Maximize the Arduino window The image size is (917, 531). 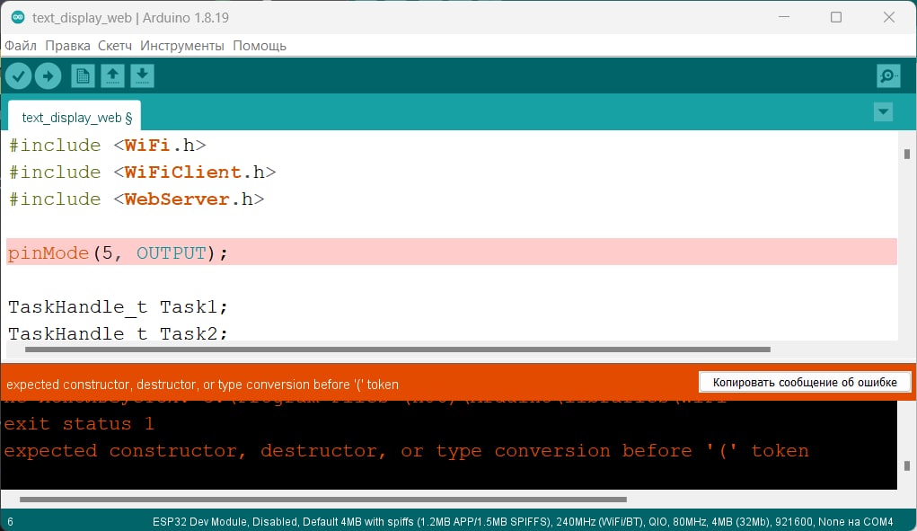click(x=836, y=17)
